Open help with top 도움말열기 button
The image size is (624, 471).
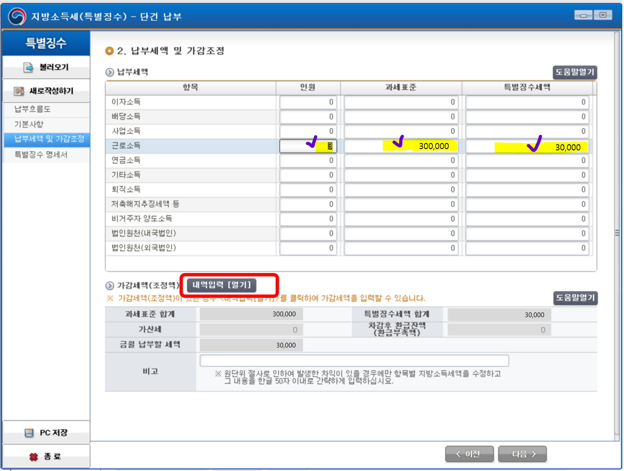click(x=575, y=72)
